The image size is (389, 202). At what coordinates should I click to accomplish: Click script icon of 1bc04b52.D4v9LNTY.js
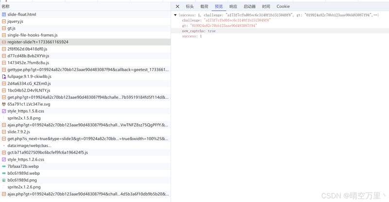click(x=4, y=91)
